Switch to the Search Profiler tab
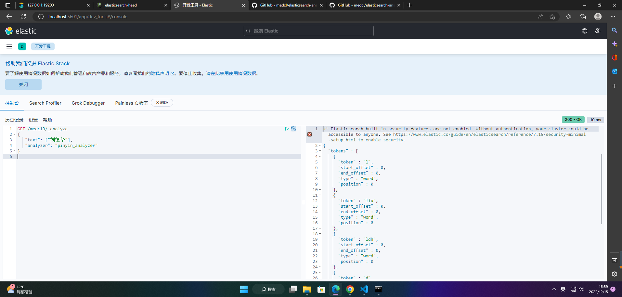Screen dimensions: 622x297 (x=45, y=103)
